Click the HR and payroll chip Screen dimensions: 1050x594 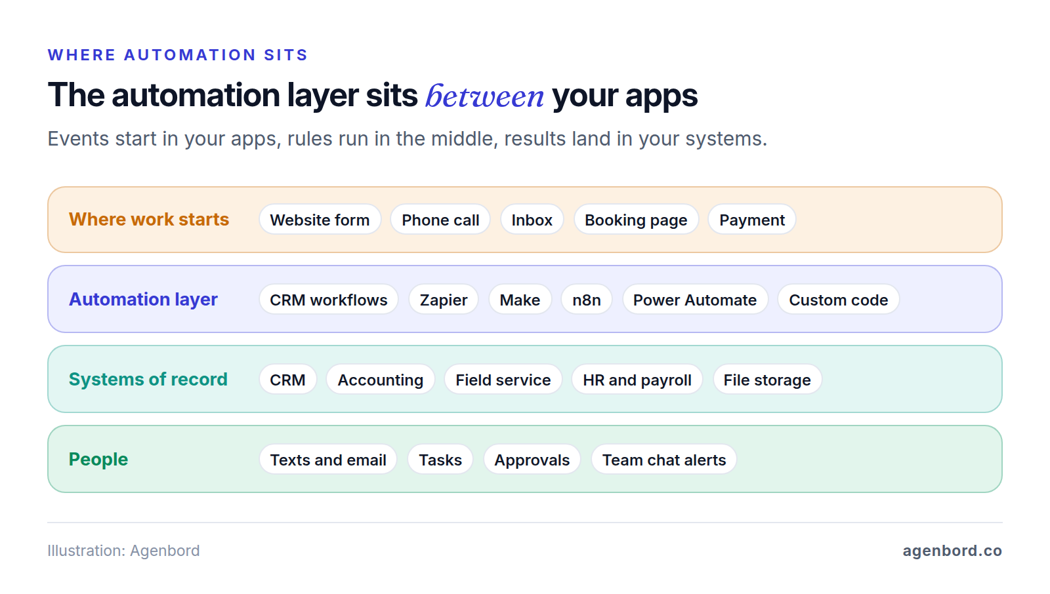tap(637, 380)
